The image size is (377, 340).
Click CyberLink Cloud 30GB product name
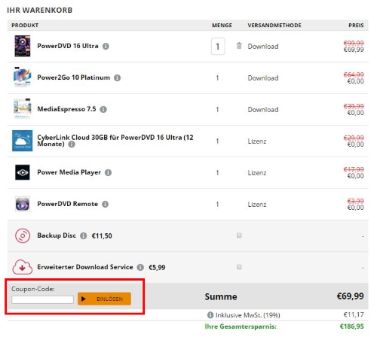(115, 141)
